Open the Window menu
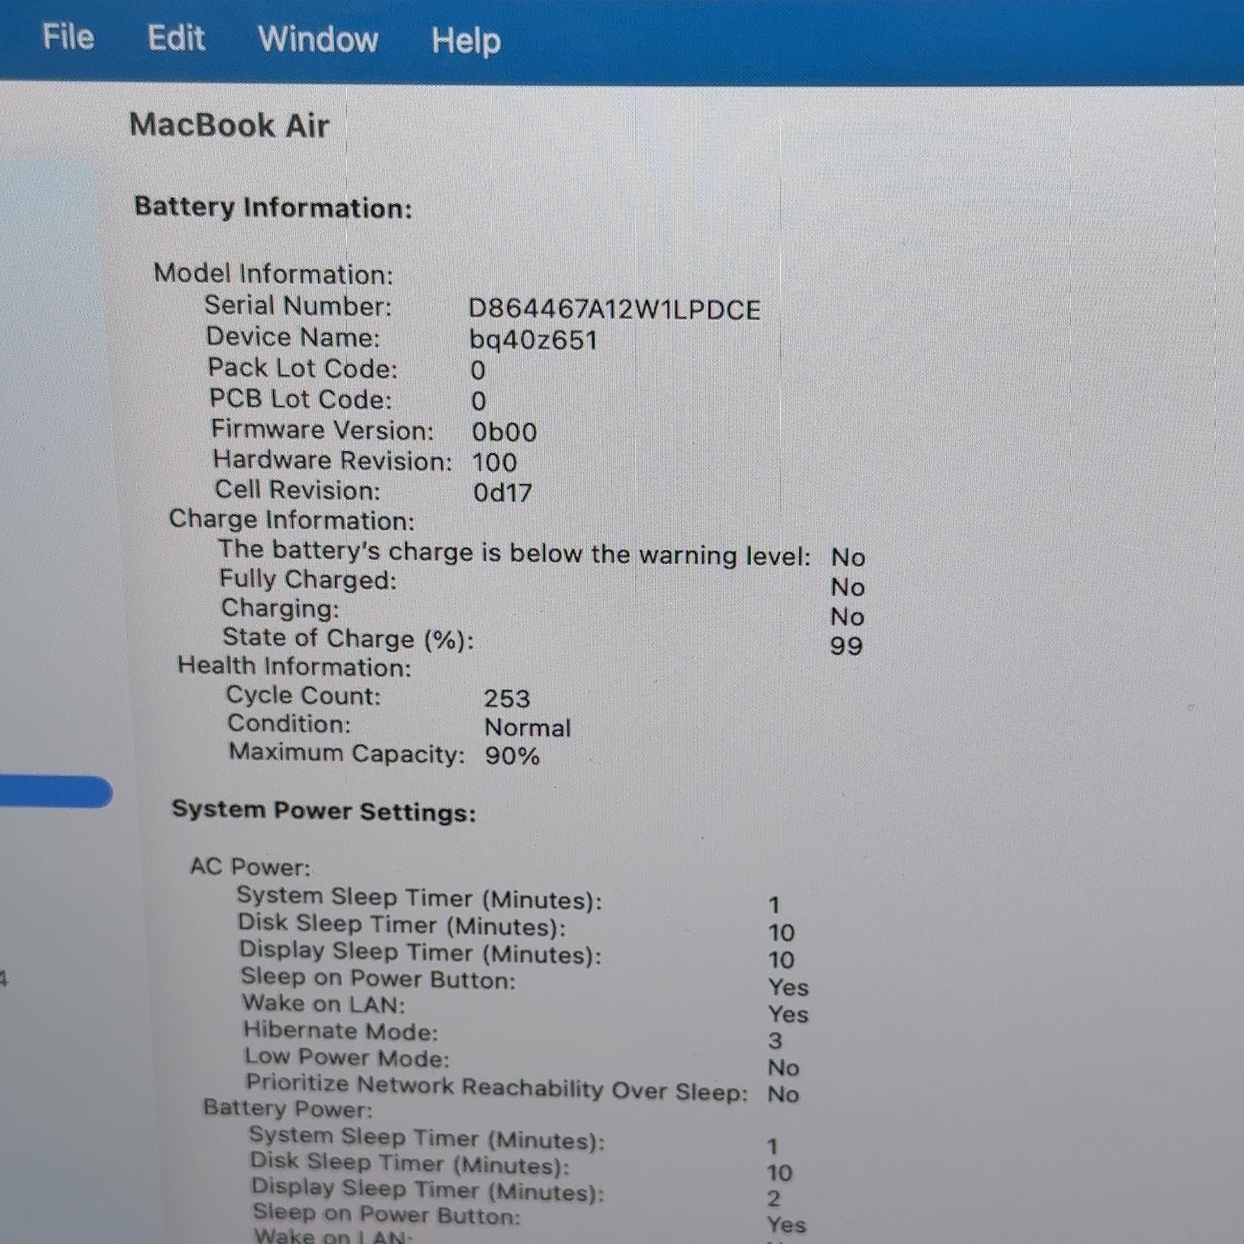Viewport: 1244px width, 1244px height. 319,40
